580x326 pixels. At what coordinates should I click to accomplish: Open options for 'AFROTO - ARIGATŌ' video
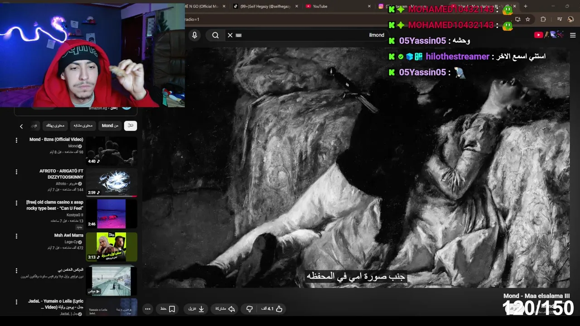16,172
